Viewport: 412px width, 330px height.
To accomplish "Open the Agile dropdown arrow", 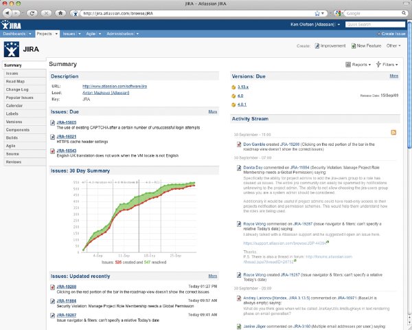I will pos(100,34).
